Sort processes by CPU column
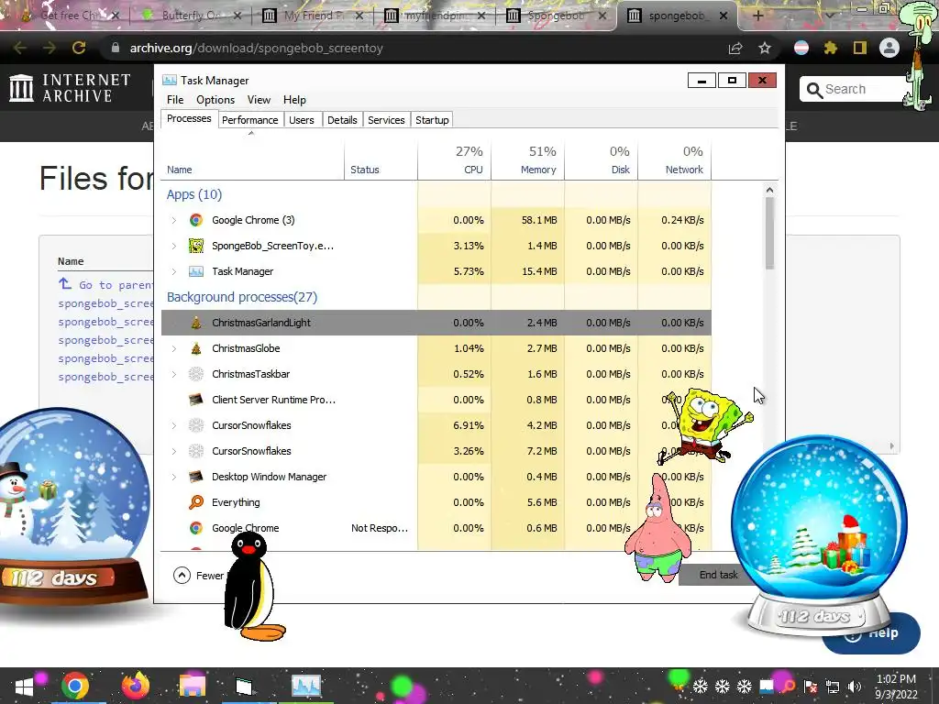The image size is (939, 704). [x=454, y=159]
